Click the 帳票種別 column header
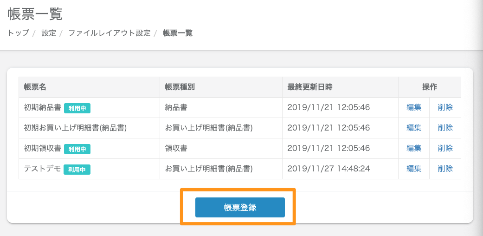 [180, 87]
